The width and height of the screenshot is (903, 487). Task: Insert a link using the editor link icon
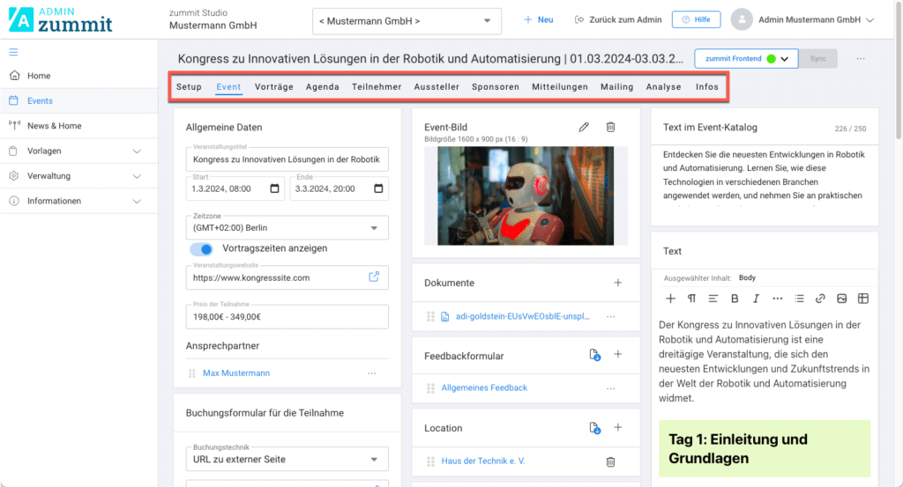click(820, 299)
